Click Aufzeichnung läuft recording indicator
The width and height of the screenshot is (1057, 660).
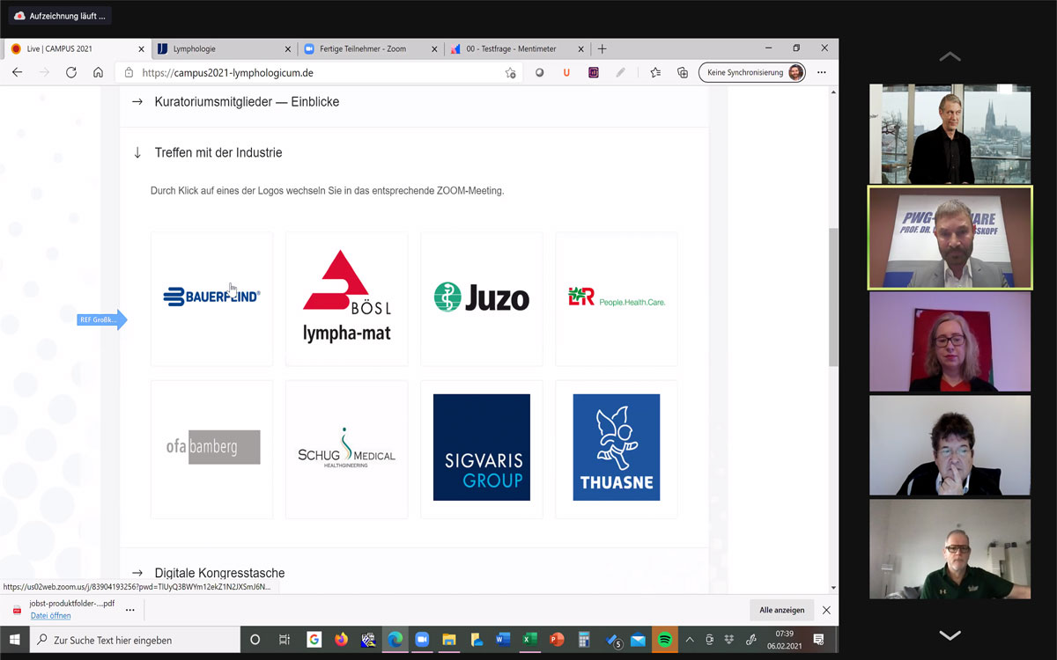(x=60, y=16)
